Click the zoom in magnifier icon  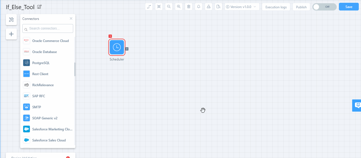tap(179, 7)
